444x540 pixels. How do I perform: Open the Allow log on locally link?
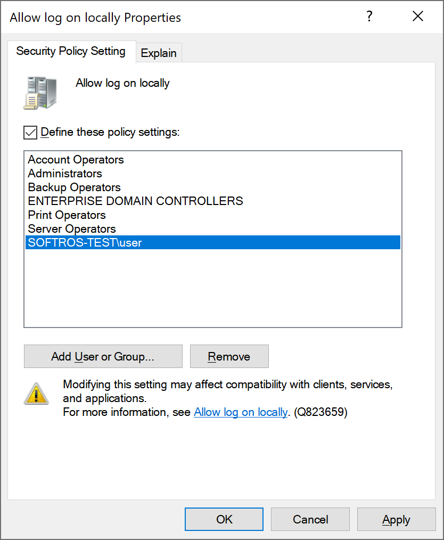point(241,412)
